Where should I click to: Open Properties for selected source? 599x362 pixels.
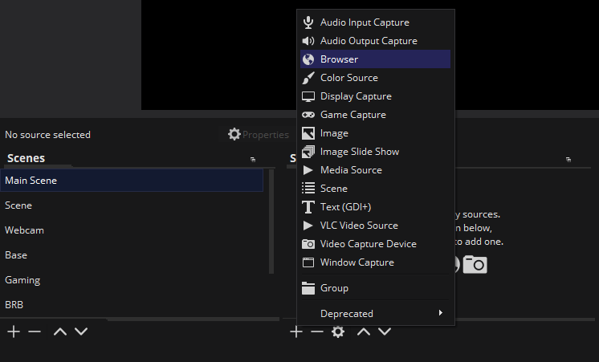coord(259,134)
